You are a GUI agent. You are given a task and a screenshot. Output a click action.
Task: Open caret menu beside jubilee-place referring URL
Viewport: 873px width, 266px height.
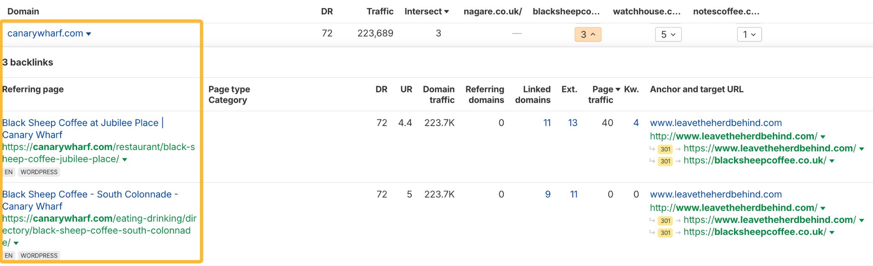click(125, 160)
